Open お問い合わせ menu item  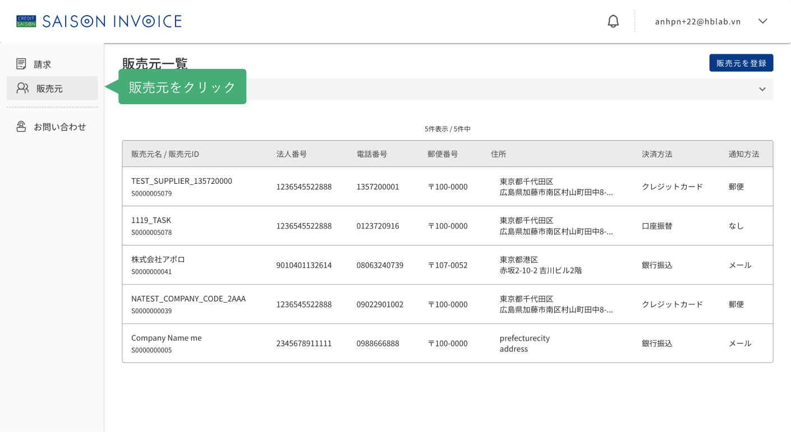pos(52,127)
